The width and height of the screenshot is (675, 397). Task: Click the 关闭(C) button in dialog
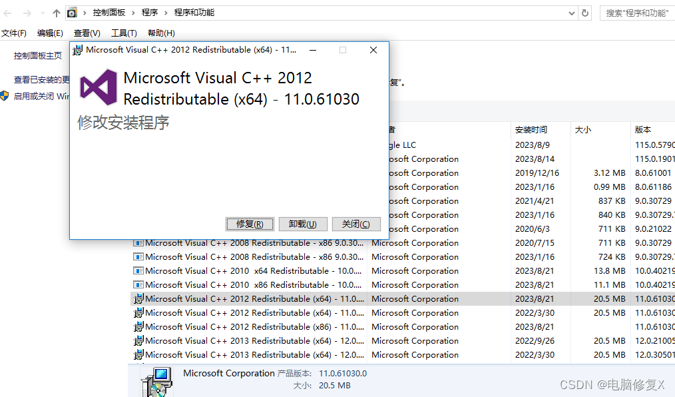356,224
